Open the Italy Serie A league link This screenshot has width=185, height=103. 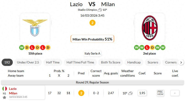92,54
